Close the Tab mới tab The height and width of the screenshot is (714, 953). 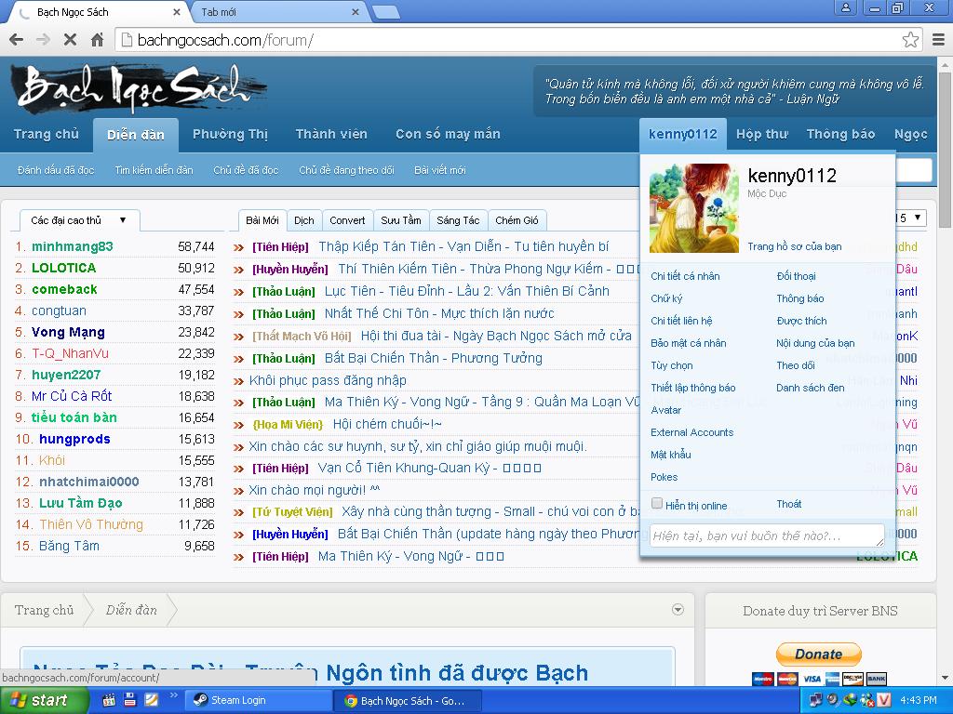[354, 12]
